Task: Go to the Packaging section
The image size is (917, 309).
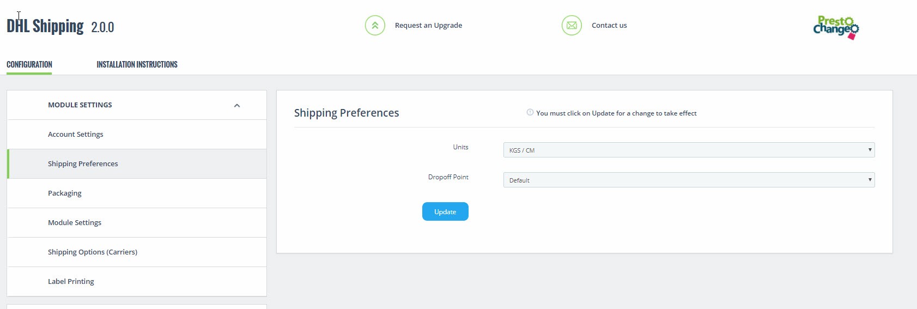Action: [x=65, y=193]
